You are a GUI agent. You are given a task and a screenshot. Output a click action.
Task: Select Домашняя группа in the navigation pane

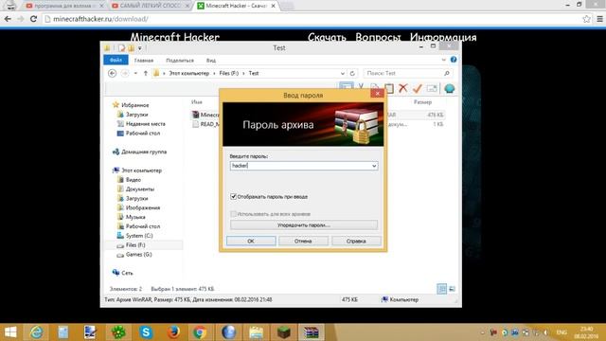[144, 152]
